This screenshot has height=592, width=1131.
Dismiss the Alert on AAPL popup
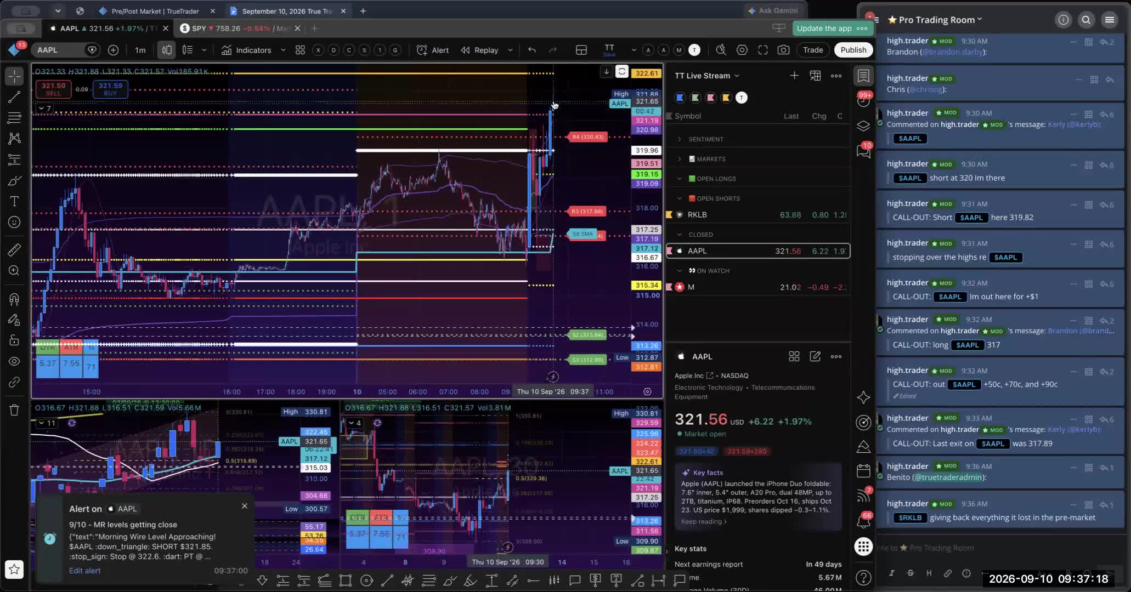coord(245,506)
